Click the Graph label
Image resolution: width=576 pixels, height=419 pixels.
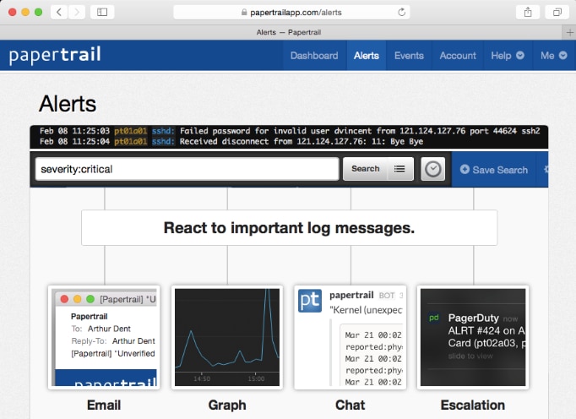(x=227, y=405)
